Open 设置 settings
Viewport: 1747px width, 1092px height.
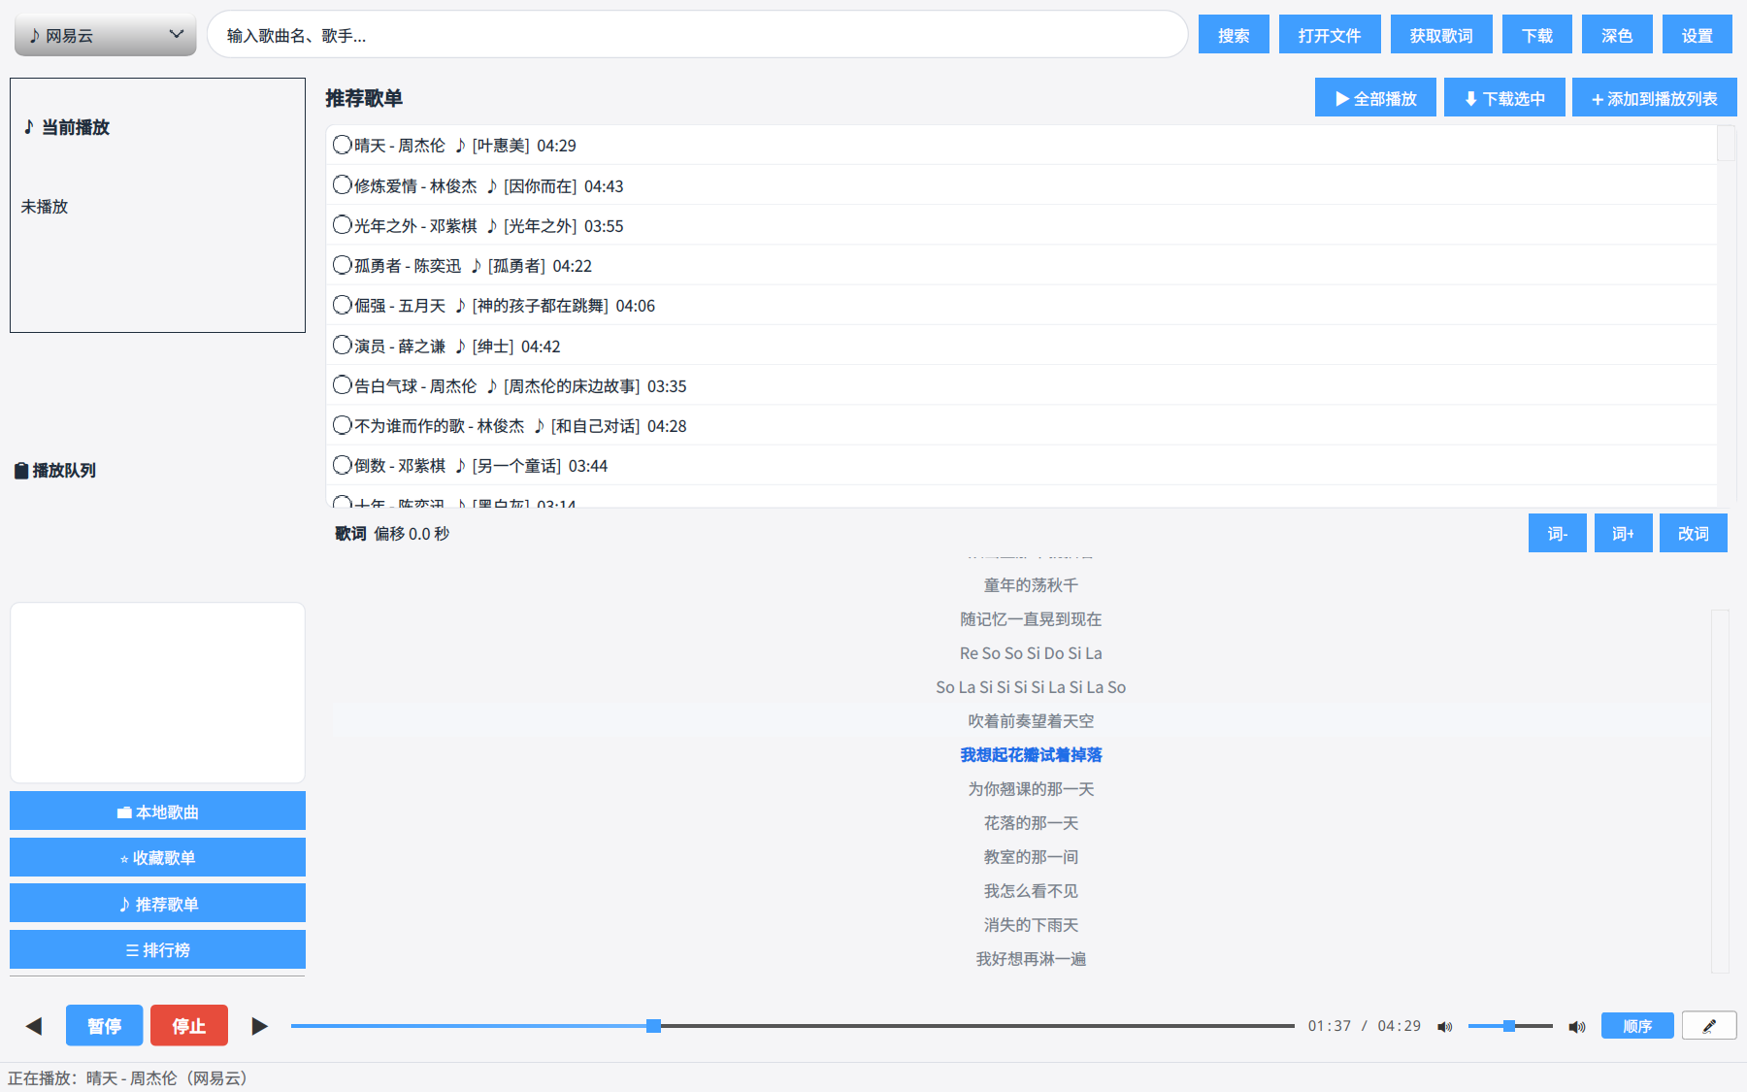click(1698, 35)
